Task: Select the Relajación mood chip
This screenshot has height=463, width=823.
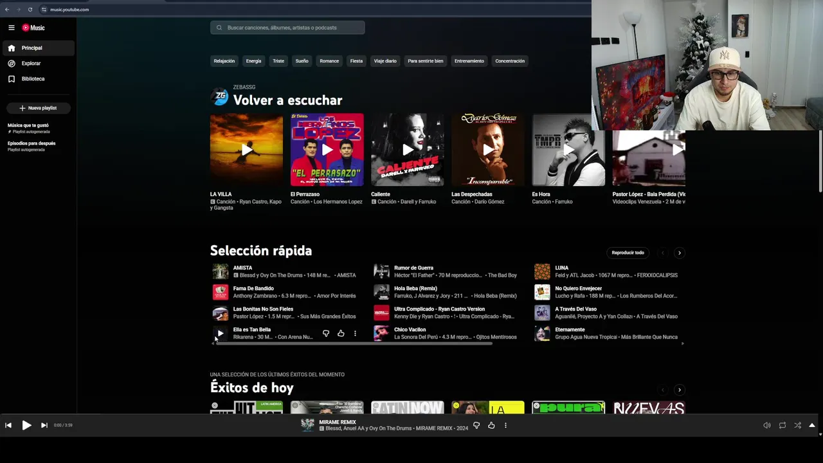Action: tap(224, 61)
